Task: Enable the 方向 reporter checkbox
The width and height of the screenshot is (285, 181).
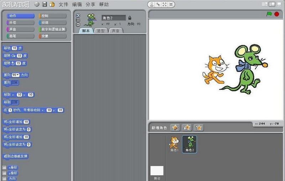Action: click(x=4, y=179)
